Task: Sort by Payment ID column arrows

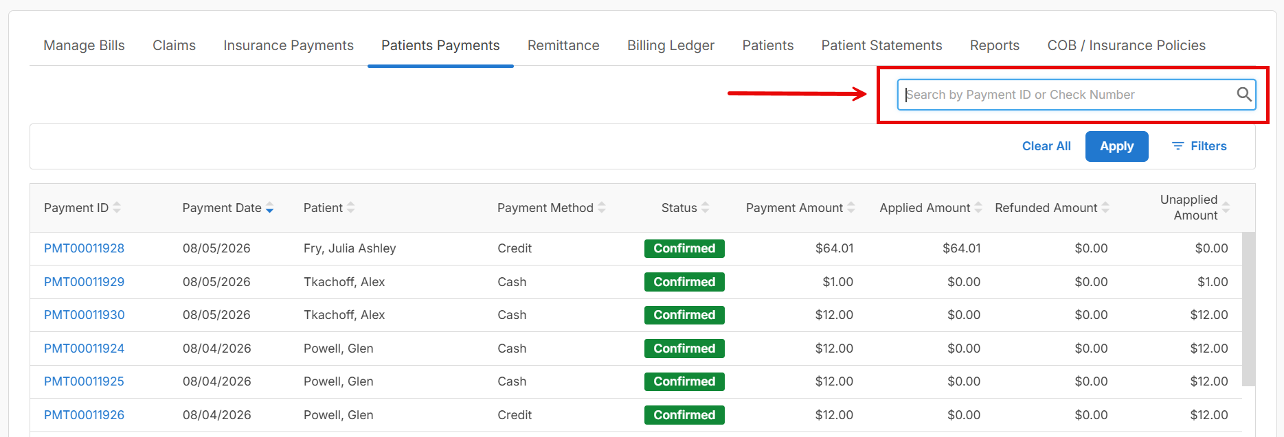Action: pyautogui.click(x=117, y=207)
